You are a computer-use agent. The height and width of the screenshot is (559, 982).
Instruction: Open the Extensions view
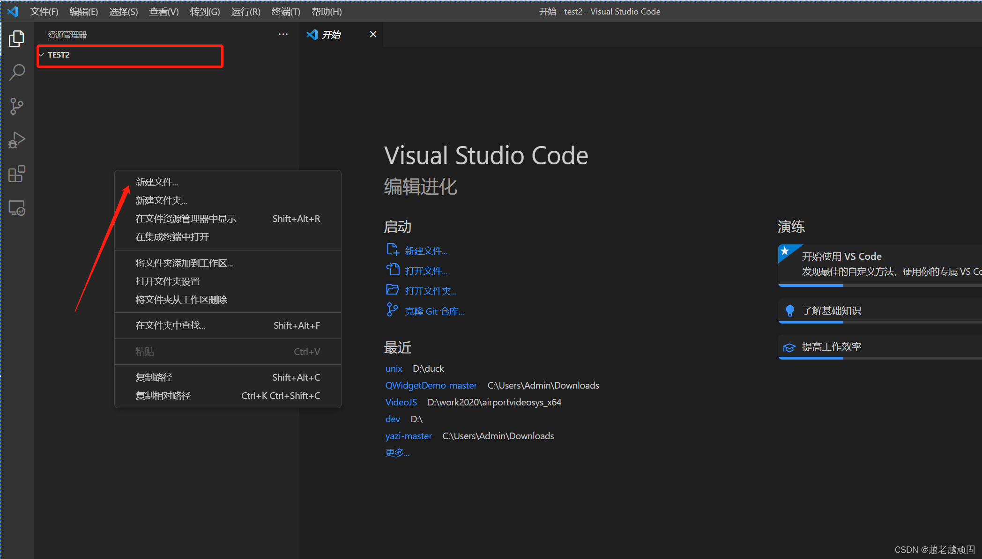point(17,174)
